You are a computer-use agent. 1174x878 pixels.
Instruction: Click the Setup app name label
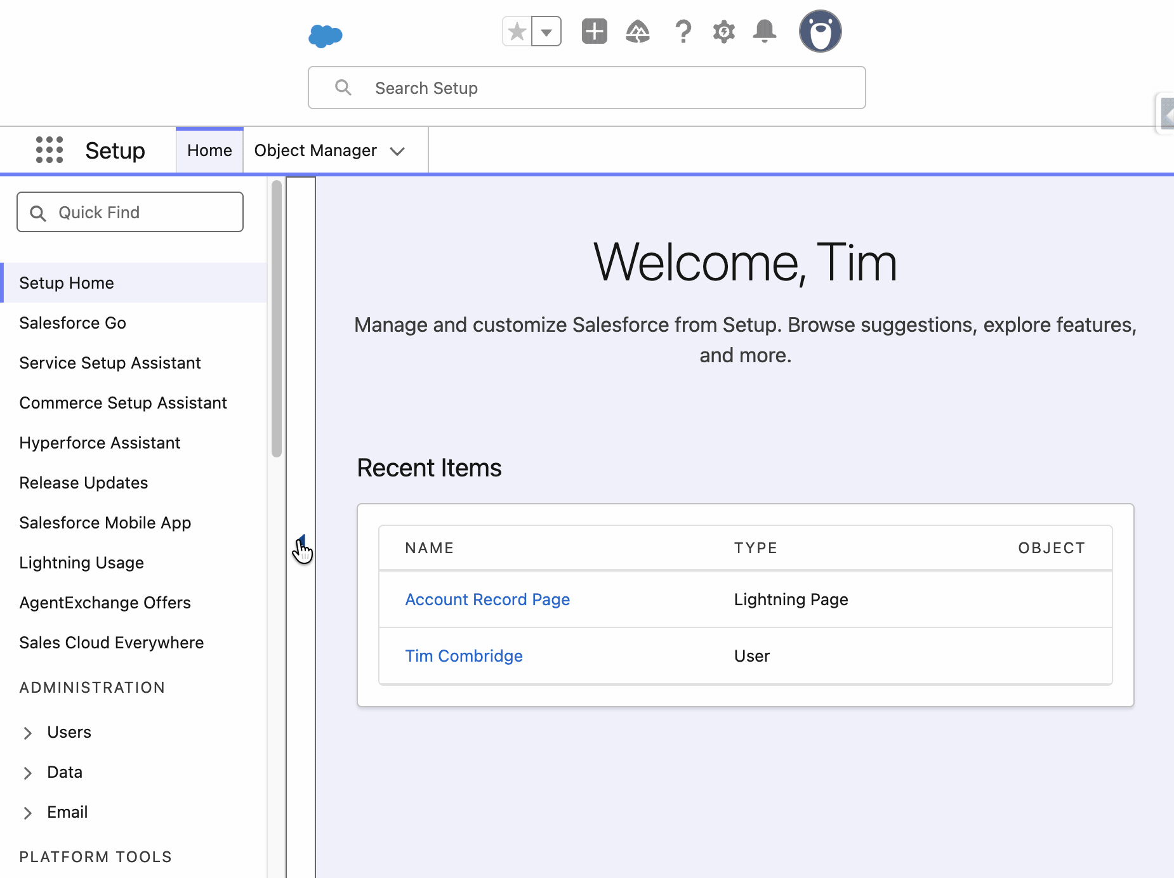pyautogui.click(x=115, y=150)
